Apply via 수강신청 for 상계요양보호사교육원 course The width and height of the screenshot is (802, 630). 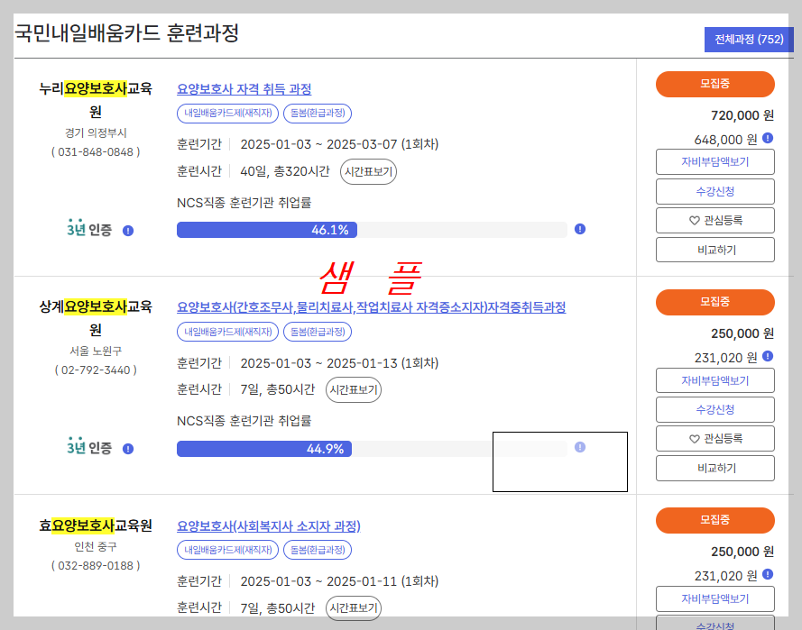(x=715, y=410)
